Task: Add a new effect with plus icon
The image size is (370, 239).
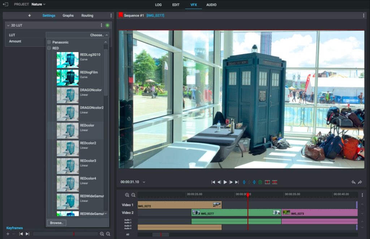Action: tap(29, 16)
